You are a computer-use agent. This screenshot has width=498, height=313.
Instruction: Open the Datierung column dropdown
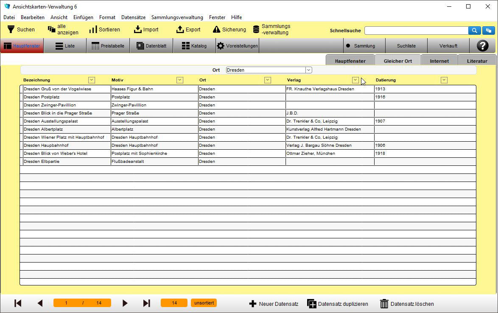tap(444, 80)
